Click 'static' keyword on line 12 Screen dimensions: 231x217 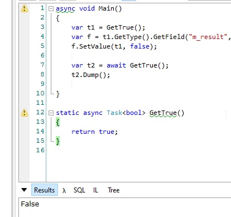click(68, 113)
